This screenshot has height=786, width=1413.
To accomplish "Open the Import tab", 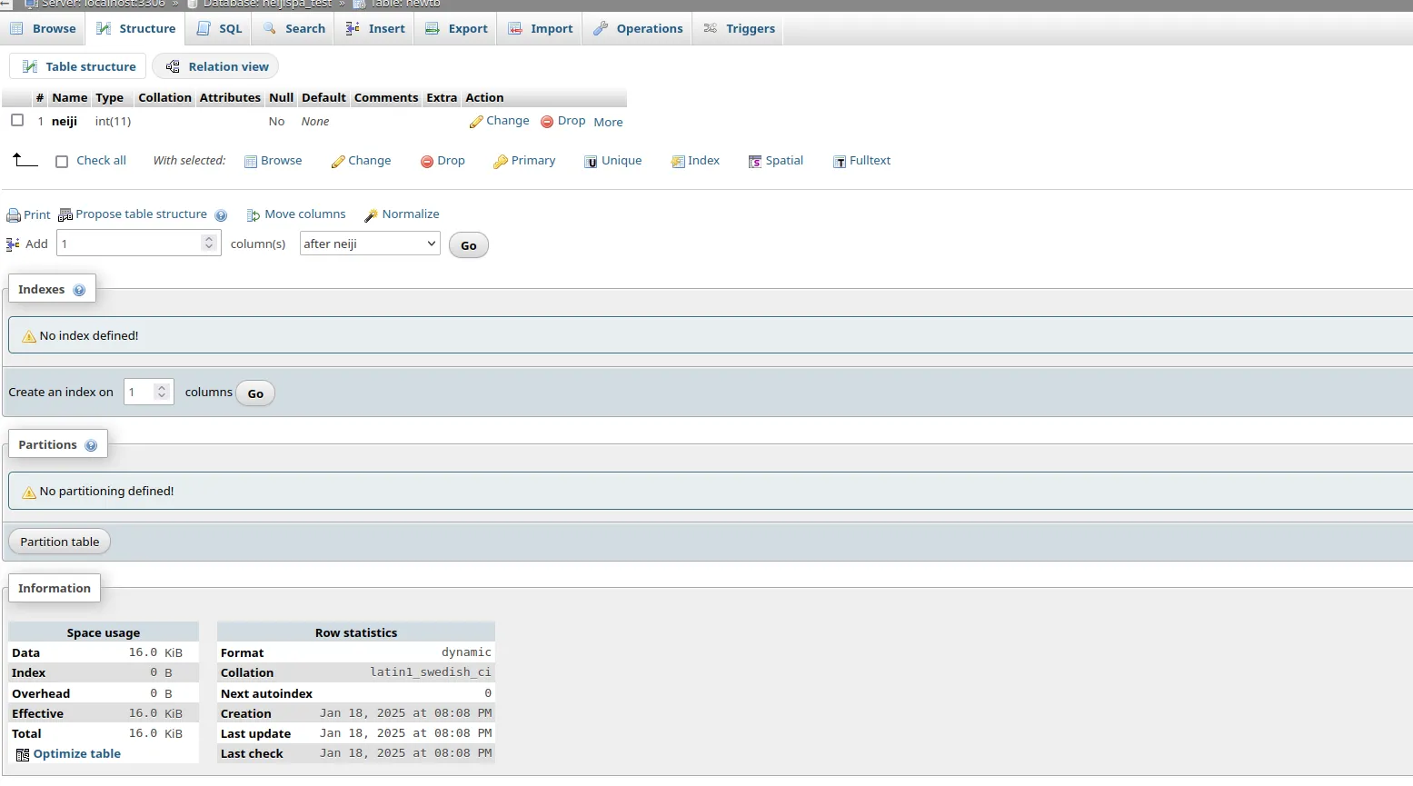I will coord(541,28).
